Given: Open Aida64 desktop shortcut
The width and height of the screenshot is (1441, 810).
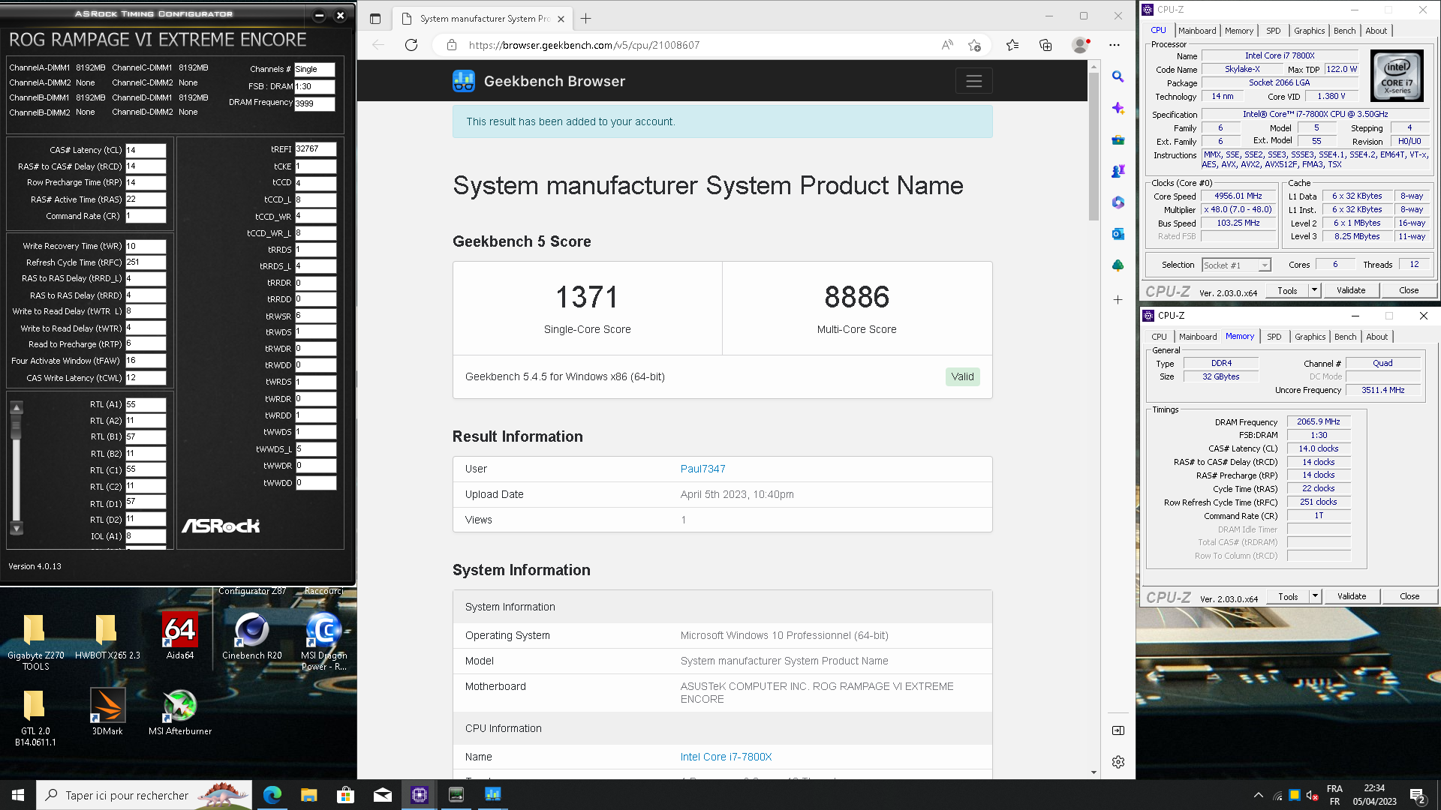Looking at the screenshot, I should [180, 636].
